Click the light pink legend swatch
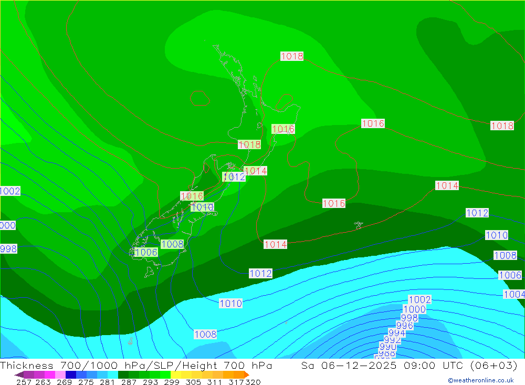 click(x=60, y=374)
